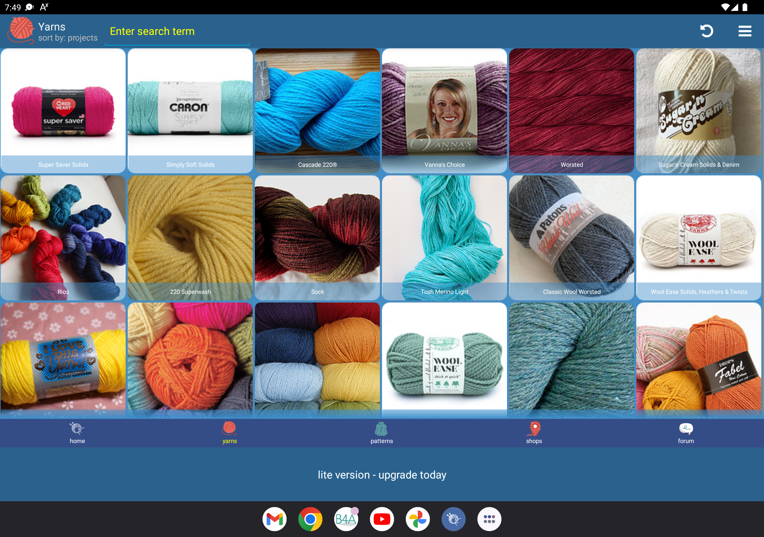Open the app drawer dots icon
The image size is (764, 537).
[489, 519]
